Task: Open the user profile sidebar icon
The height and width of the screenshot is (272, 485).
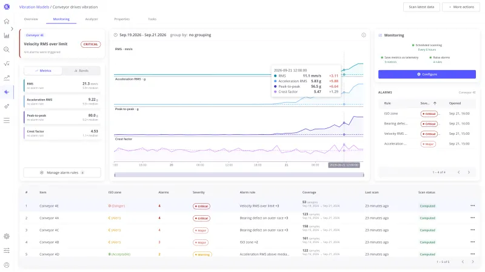Action: (7, 265)
